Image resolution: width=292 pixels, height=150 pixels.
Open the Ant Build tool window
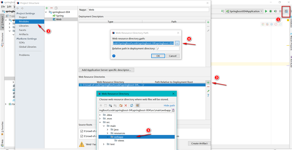(x=290, y=62)
